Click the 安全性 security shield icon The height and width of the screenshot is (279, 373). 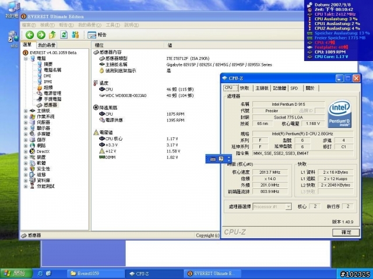point(33,169)
